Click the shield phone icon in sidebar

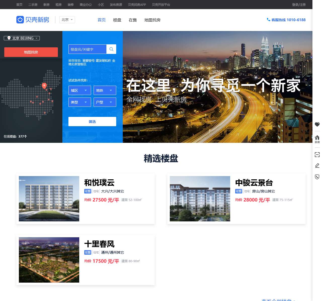click(317, 177)
